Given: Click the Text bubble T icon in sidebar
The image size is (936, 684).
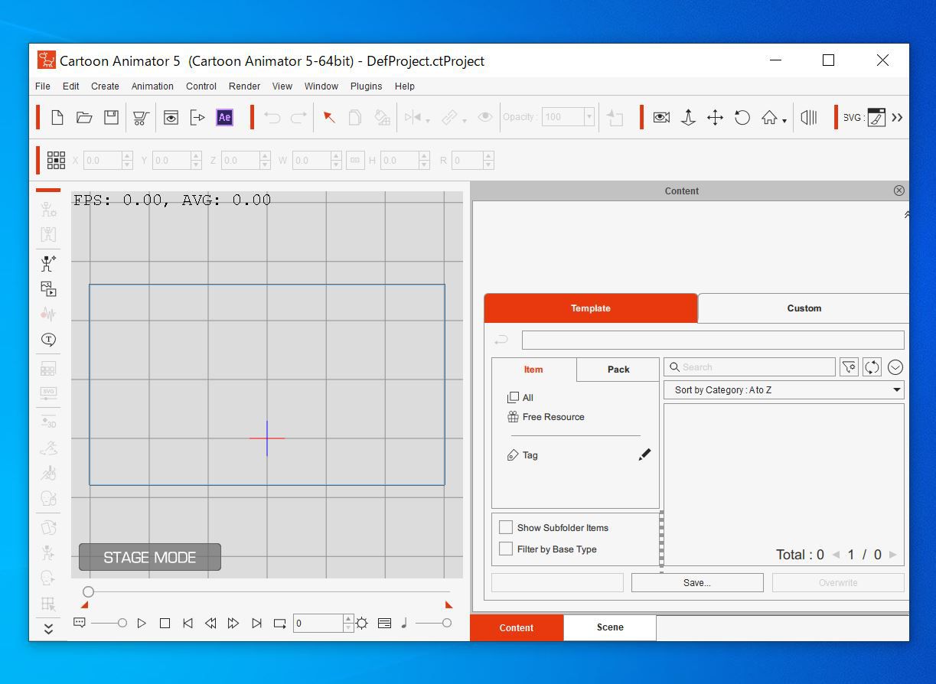Looking at the screenshot, I should pyautogui.click(x=48, y=339).
